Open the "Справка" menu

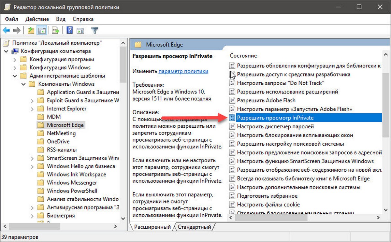(x=83, y=19)
